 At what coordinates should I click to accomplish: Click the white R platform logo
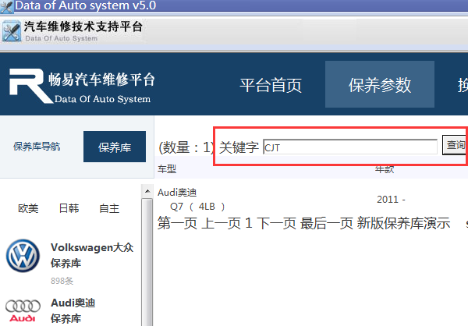pos(30,86)
